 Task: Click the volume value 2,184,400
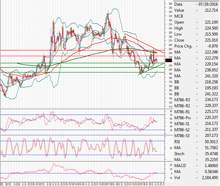(x=210, y=178)
